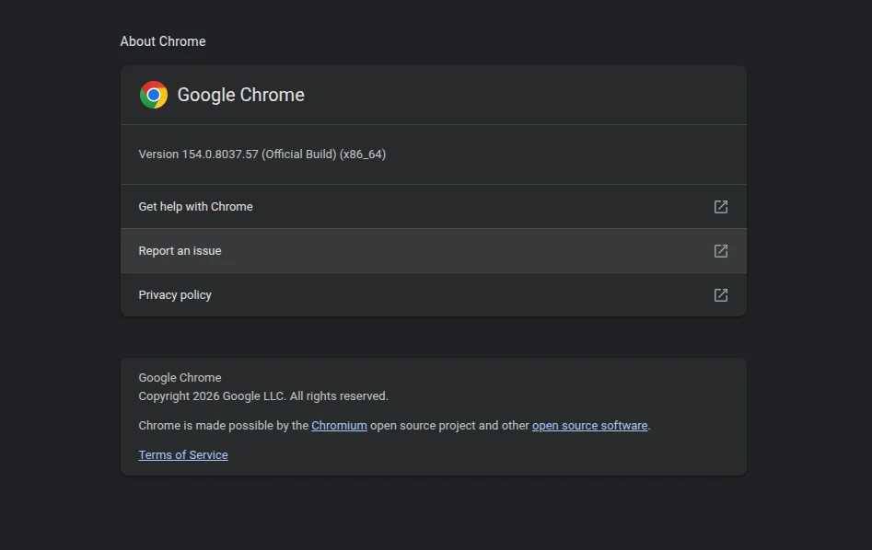Image resolution: width=872 pixels, height=550 pixels.
Task: Select the Report an issue row
Action: [433, 251]
